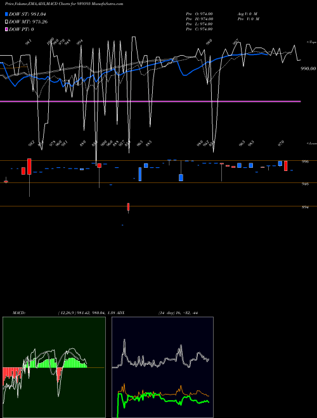
Task: Click the Pre H: 974.00 value
Action: pyautogui.click(x=199, y=19)
